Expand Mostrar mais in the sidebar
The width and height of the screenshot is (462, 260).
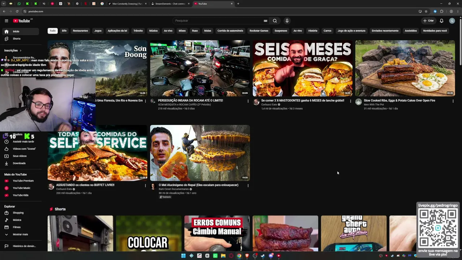pos(20,234)
